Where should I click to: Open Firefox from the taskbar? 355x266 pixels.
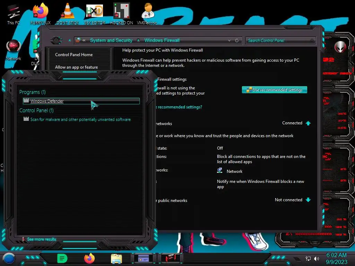[89, 258]
